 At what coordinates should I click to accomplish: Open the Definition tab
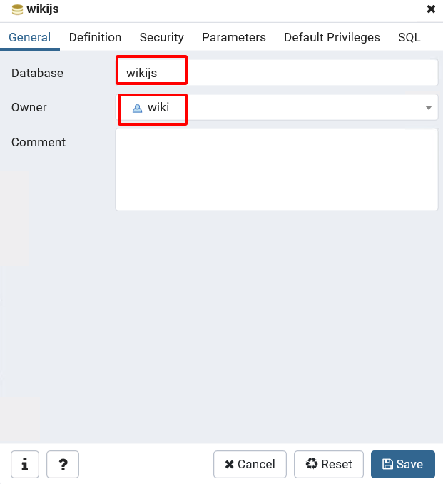click(x=95, y=38)
